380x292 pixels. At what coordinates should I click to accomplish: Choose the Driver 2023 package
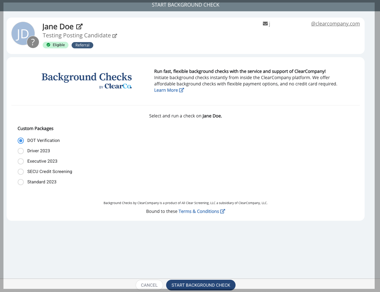point(21,151)
